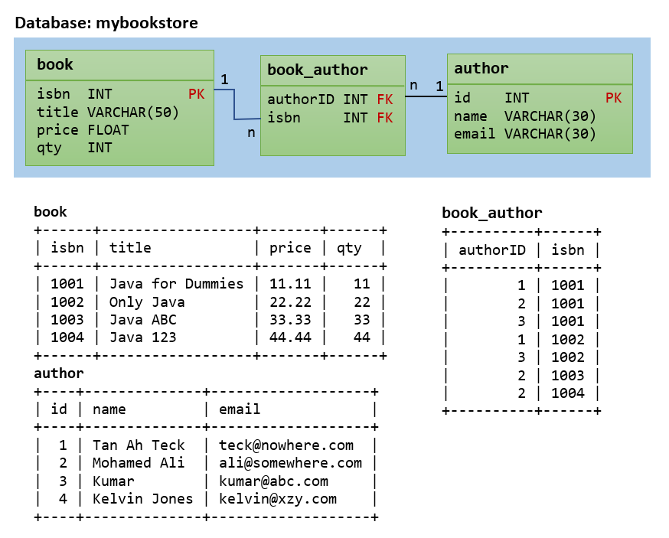Click the "Database: mybookstore" title
The height and width of the screenshot is (538, 669).
(106, 23)
